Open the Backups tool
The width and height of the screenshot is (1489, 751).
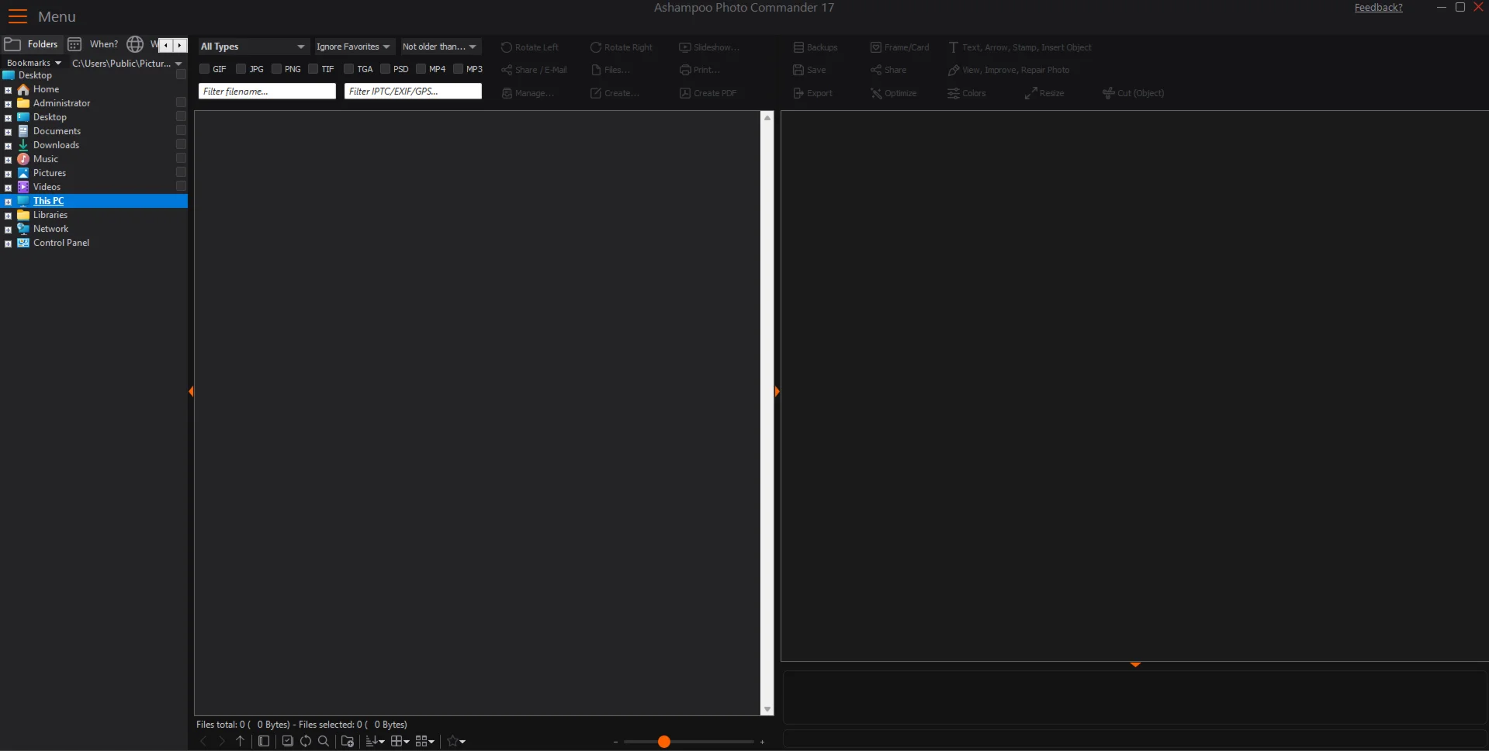(815, 47)
